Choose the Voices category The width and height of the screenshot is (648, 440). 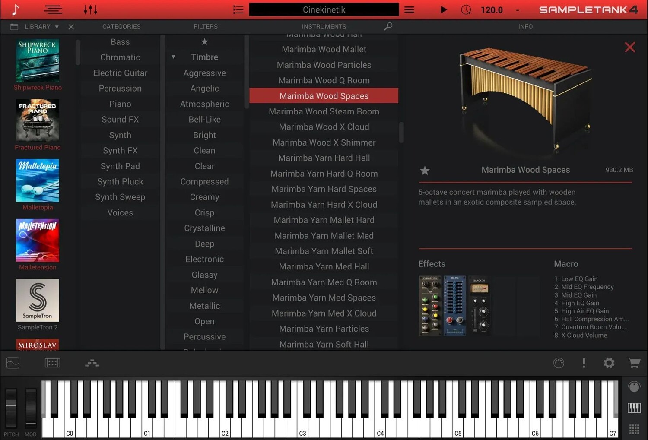[120, 213]
